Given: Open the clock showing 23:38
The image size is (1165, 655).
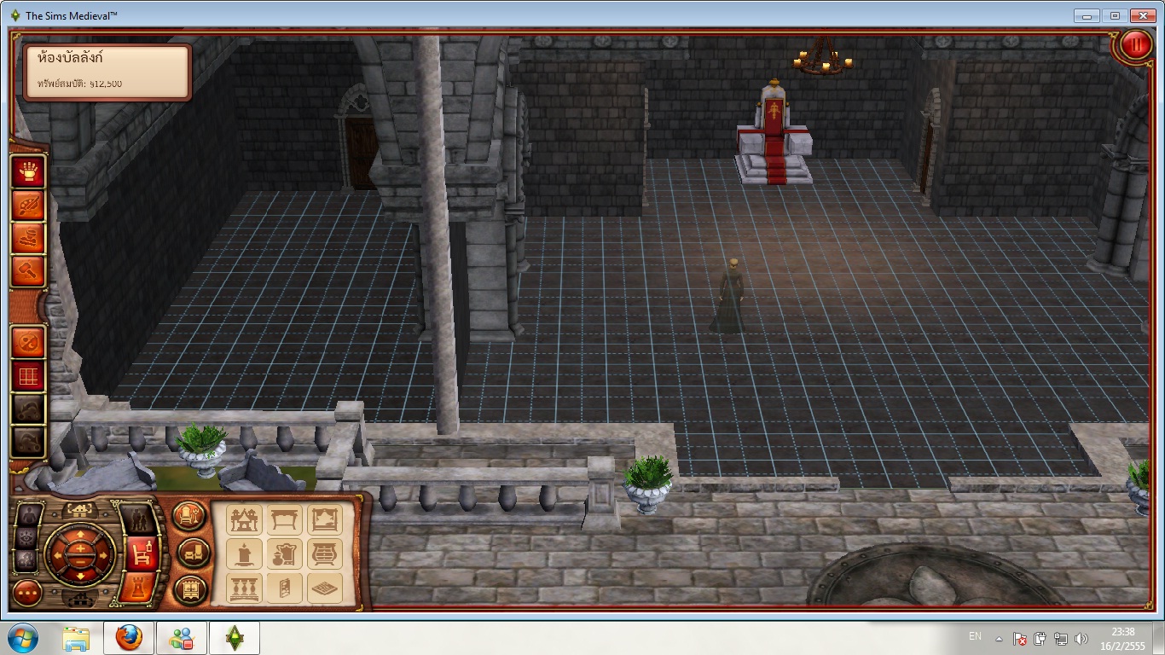Looking at the screenshot, I should pyautogui.click(x=1123, y=638).
